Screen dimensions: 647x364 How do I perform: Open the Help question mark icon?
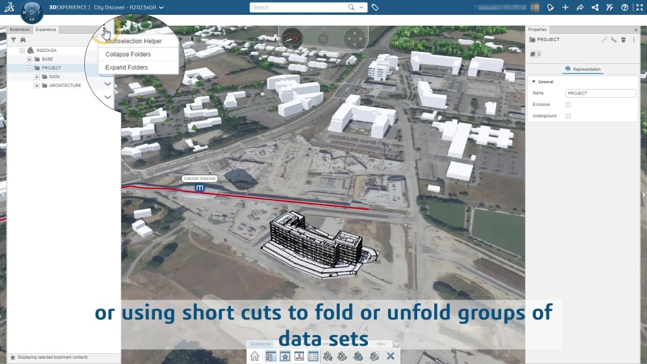click(625, 7)
